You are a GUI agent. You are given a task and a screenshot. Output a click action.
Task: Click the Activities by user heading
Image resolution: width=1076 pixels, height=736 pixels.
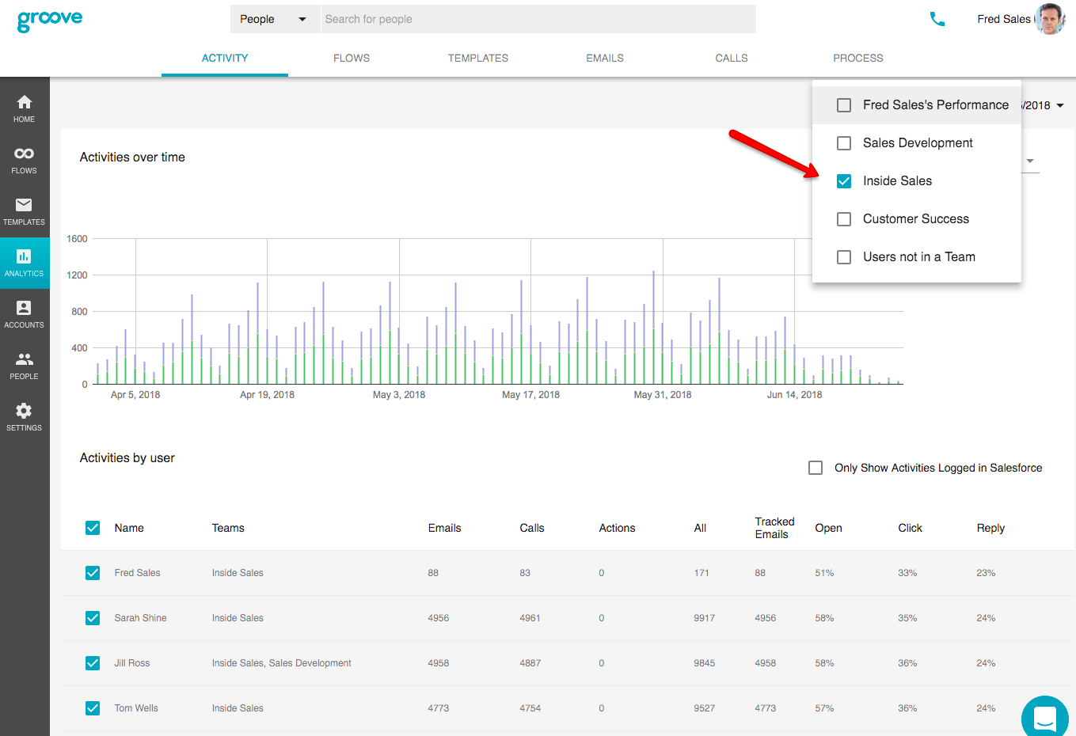click(127, 458)
